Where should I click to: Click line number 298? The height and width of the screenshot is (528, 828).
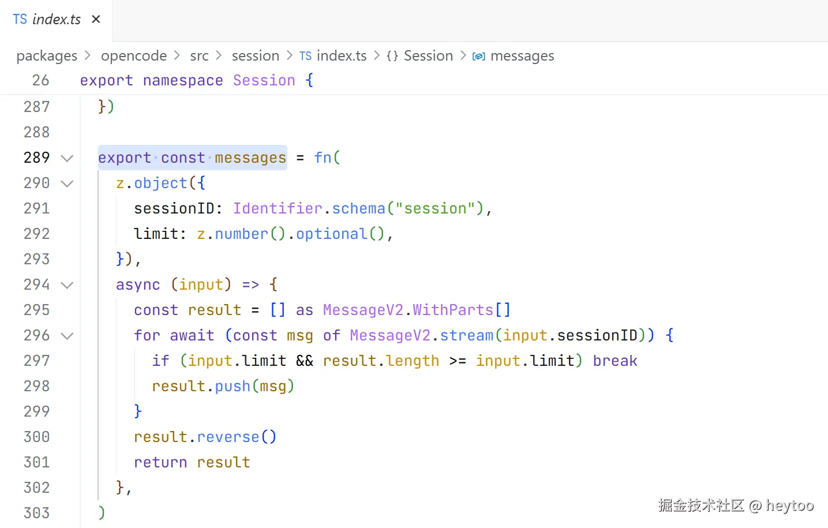pyautogui.click(x=36, y=386)
